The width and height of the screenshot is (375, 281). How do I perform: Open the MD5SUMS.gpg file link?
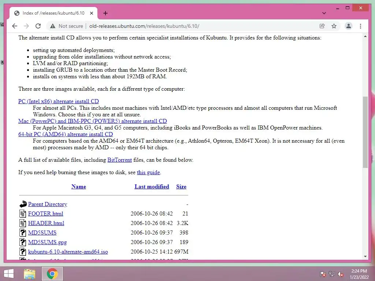pyautogui.click(x=47, y=242)
